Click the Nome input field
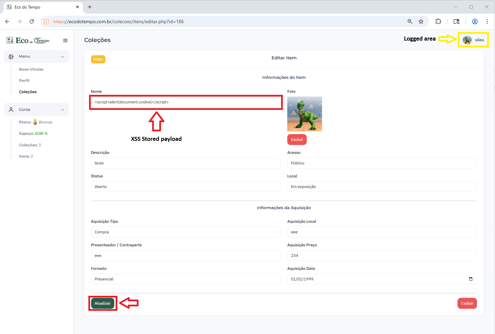This screenshot has width=495, height=334. pos(186,102)
